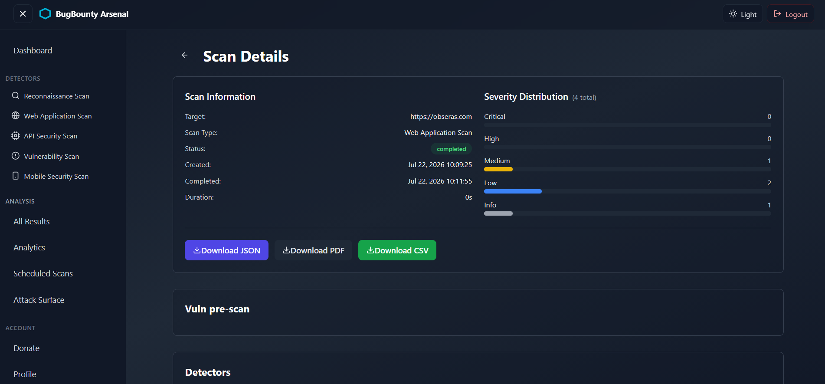825x384 pixels.
Task: Switch to Light theme
Action: click(743, 14)
